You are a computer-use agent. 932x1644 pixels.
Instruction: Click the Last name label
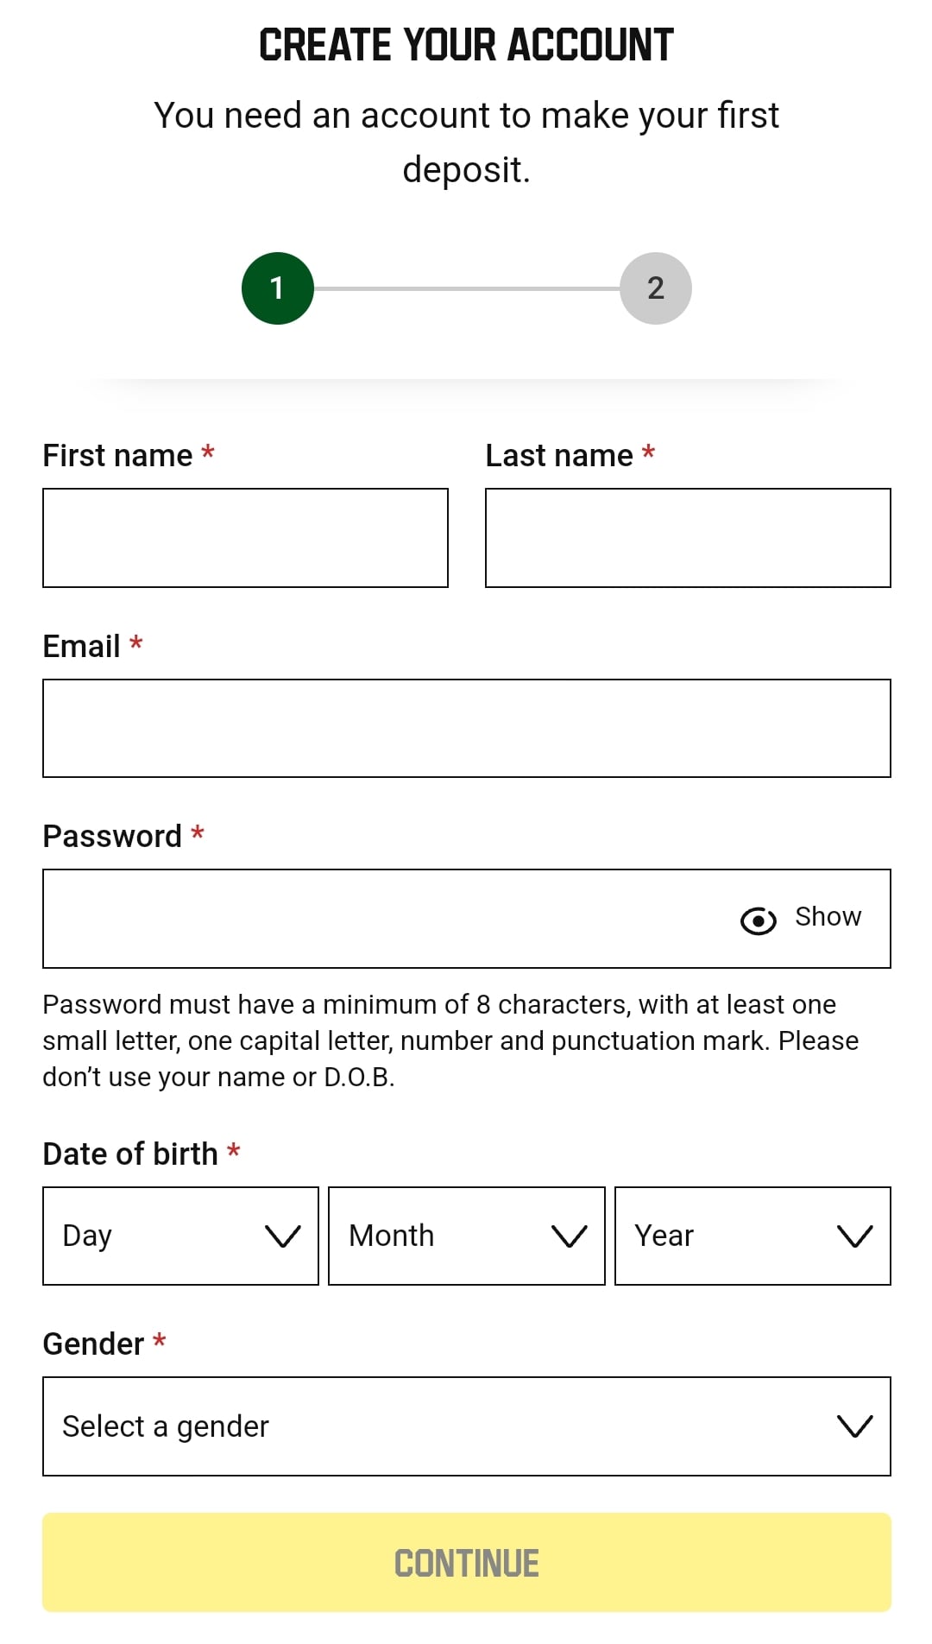(x=559, y=456)
